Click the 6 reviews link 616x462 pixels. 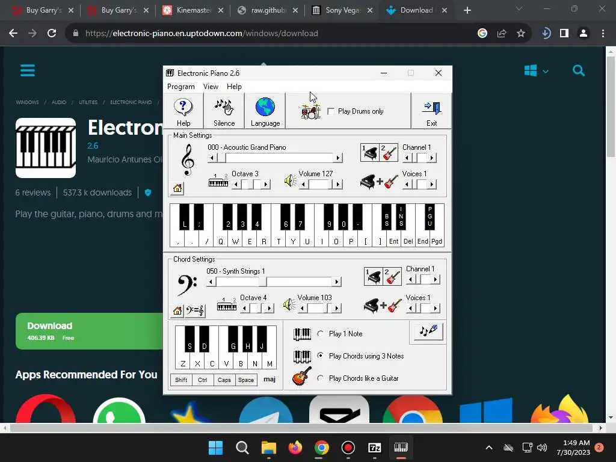pos(33,192)
